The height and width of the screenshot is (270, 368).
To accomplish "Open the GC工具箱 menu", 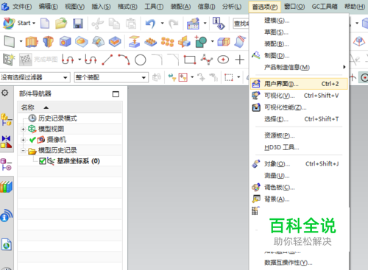I will point(325,7).
